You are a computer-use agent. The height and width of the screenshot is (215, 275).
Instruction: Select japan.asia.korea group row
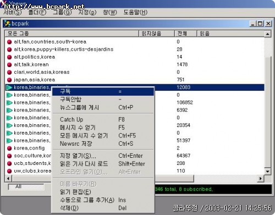pyautogui.click(x=135, y=80)
